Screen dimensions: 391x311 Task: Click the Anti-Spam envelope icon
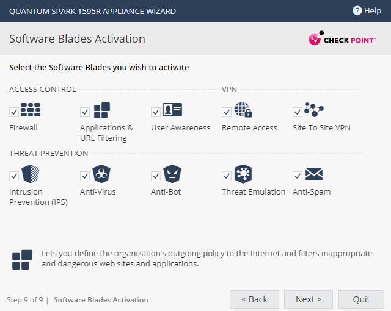pyautogui.click(x=314, y=174)
